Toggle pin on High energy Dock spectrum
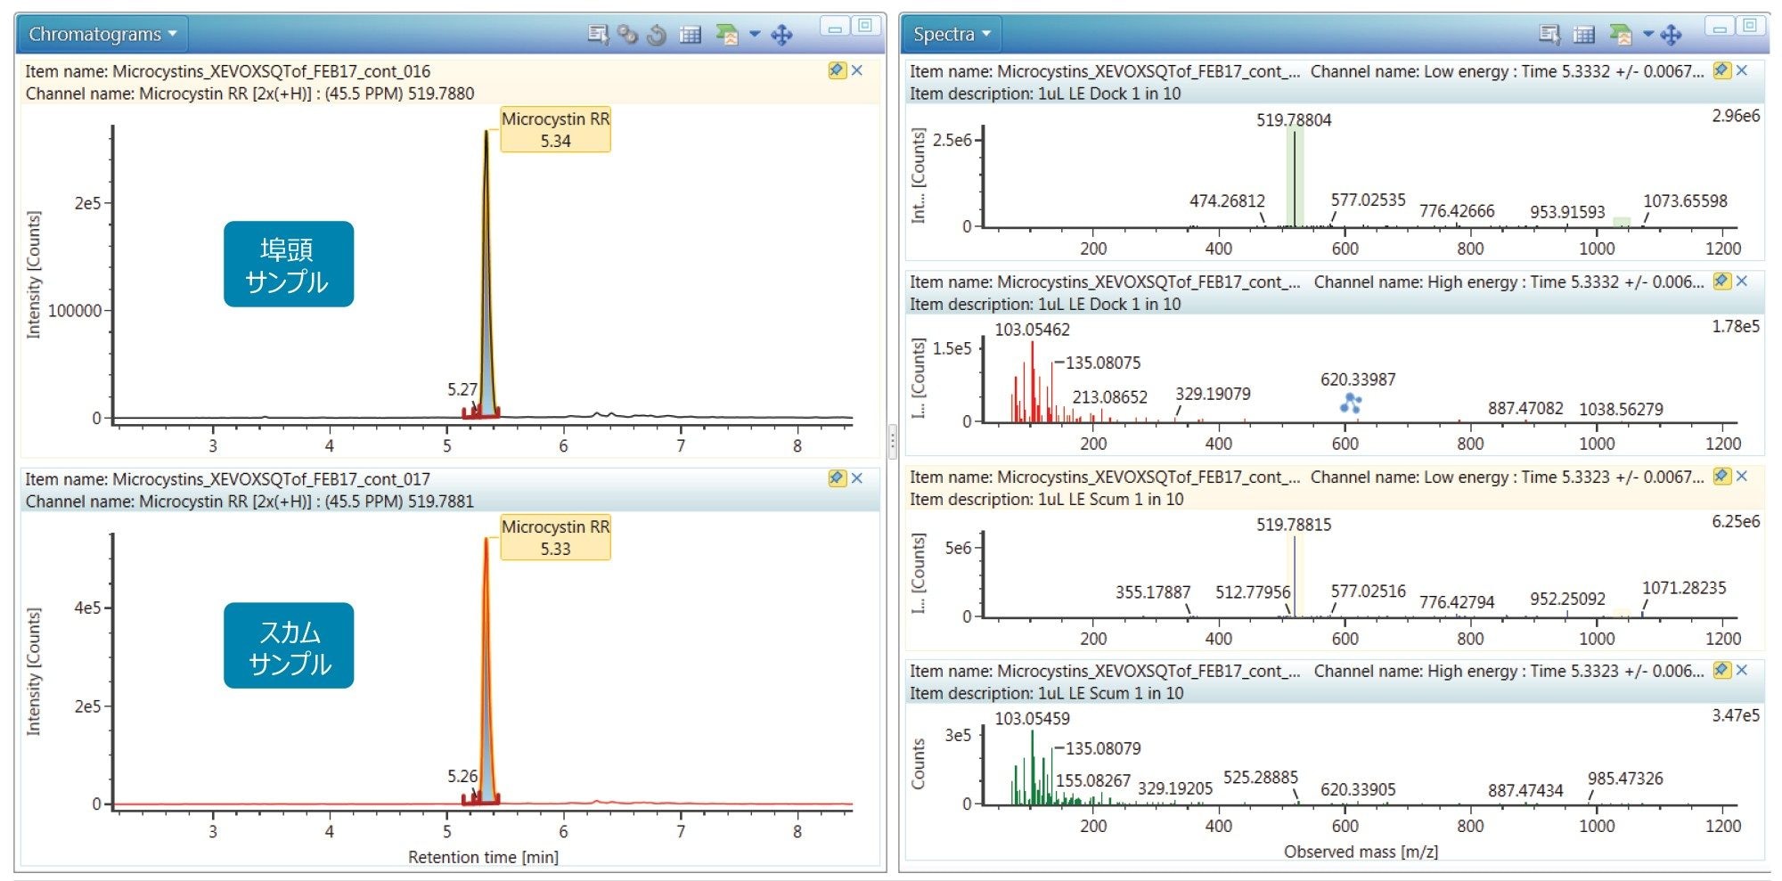 pos(1722,281)
